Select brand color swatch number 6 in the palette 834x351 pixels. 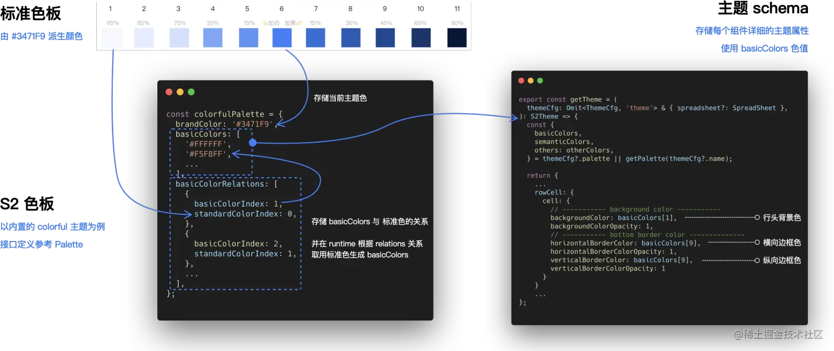(282, 38)
